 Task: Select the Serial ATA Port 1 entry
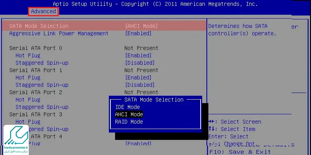[36, 70]
